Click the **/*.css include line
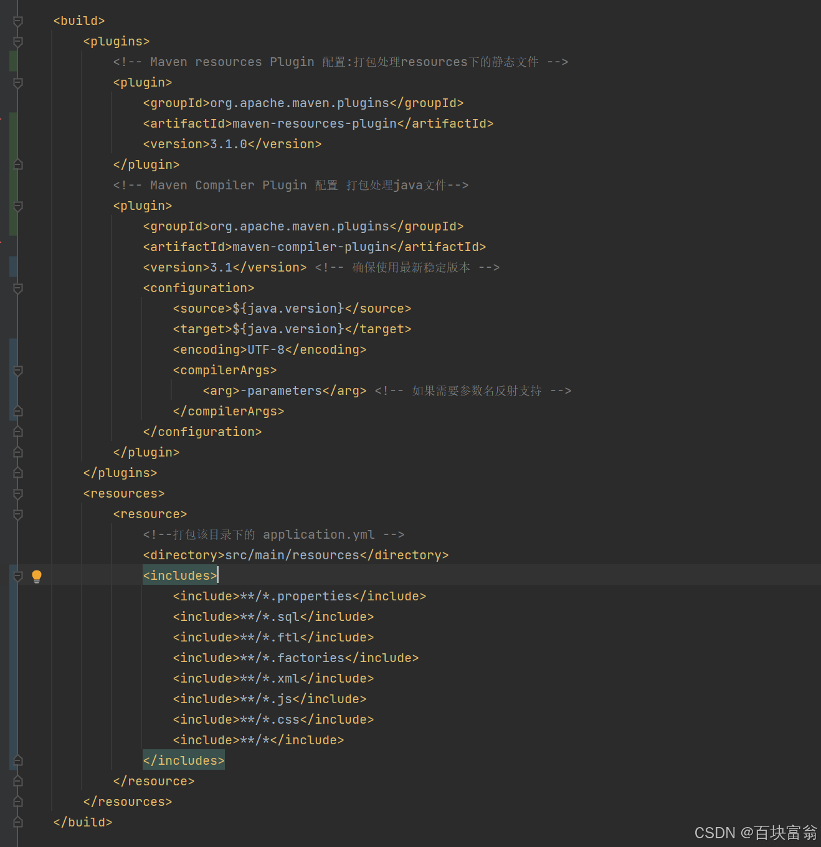Screen dimensions: 821x847 pos(273,720)
